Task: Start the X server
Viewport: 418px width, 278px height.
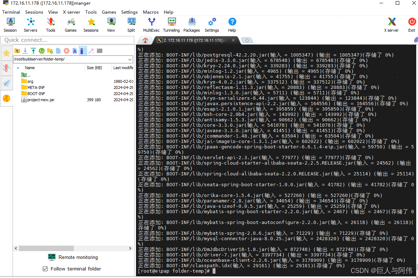Action: (x=391, y=24)
